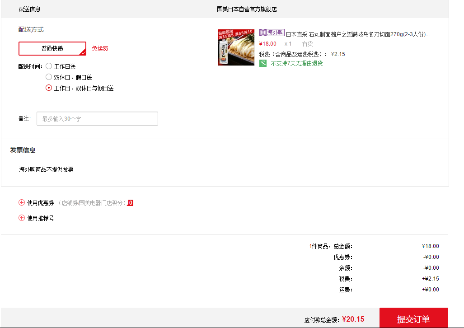Click the summary 税费 value +¥2.15
The image size is (464, 328).
click(431, 279)
